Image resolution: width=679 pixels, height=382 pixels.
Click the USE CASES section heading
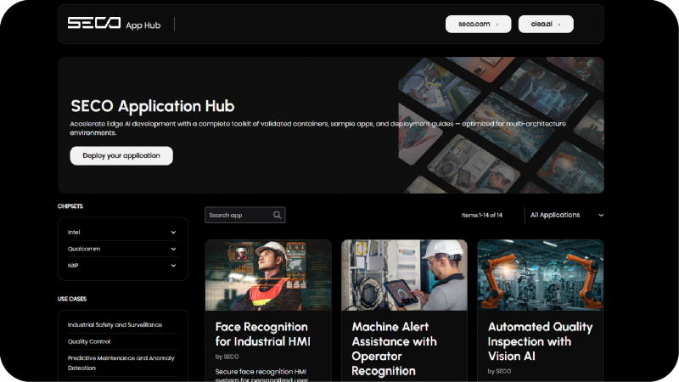[x=72, y=299]
